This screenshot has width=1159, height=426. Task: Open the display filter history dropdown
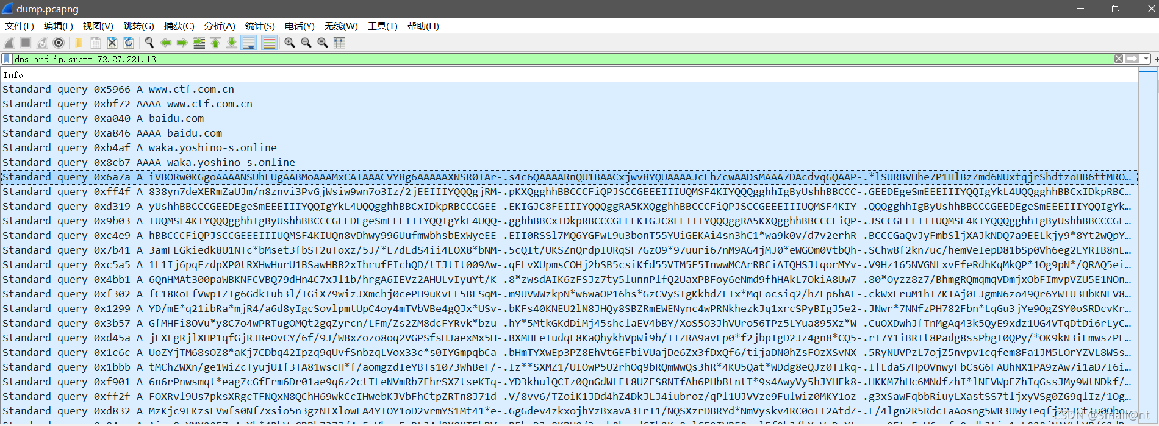click(1146, 59)
